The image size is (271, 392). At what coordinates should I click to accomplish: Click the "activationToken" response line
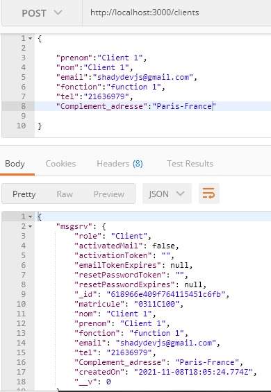(124, 256)
